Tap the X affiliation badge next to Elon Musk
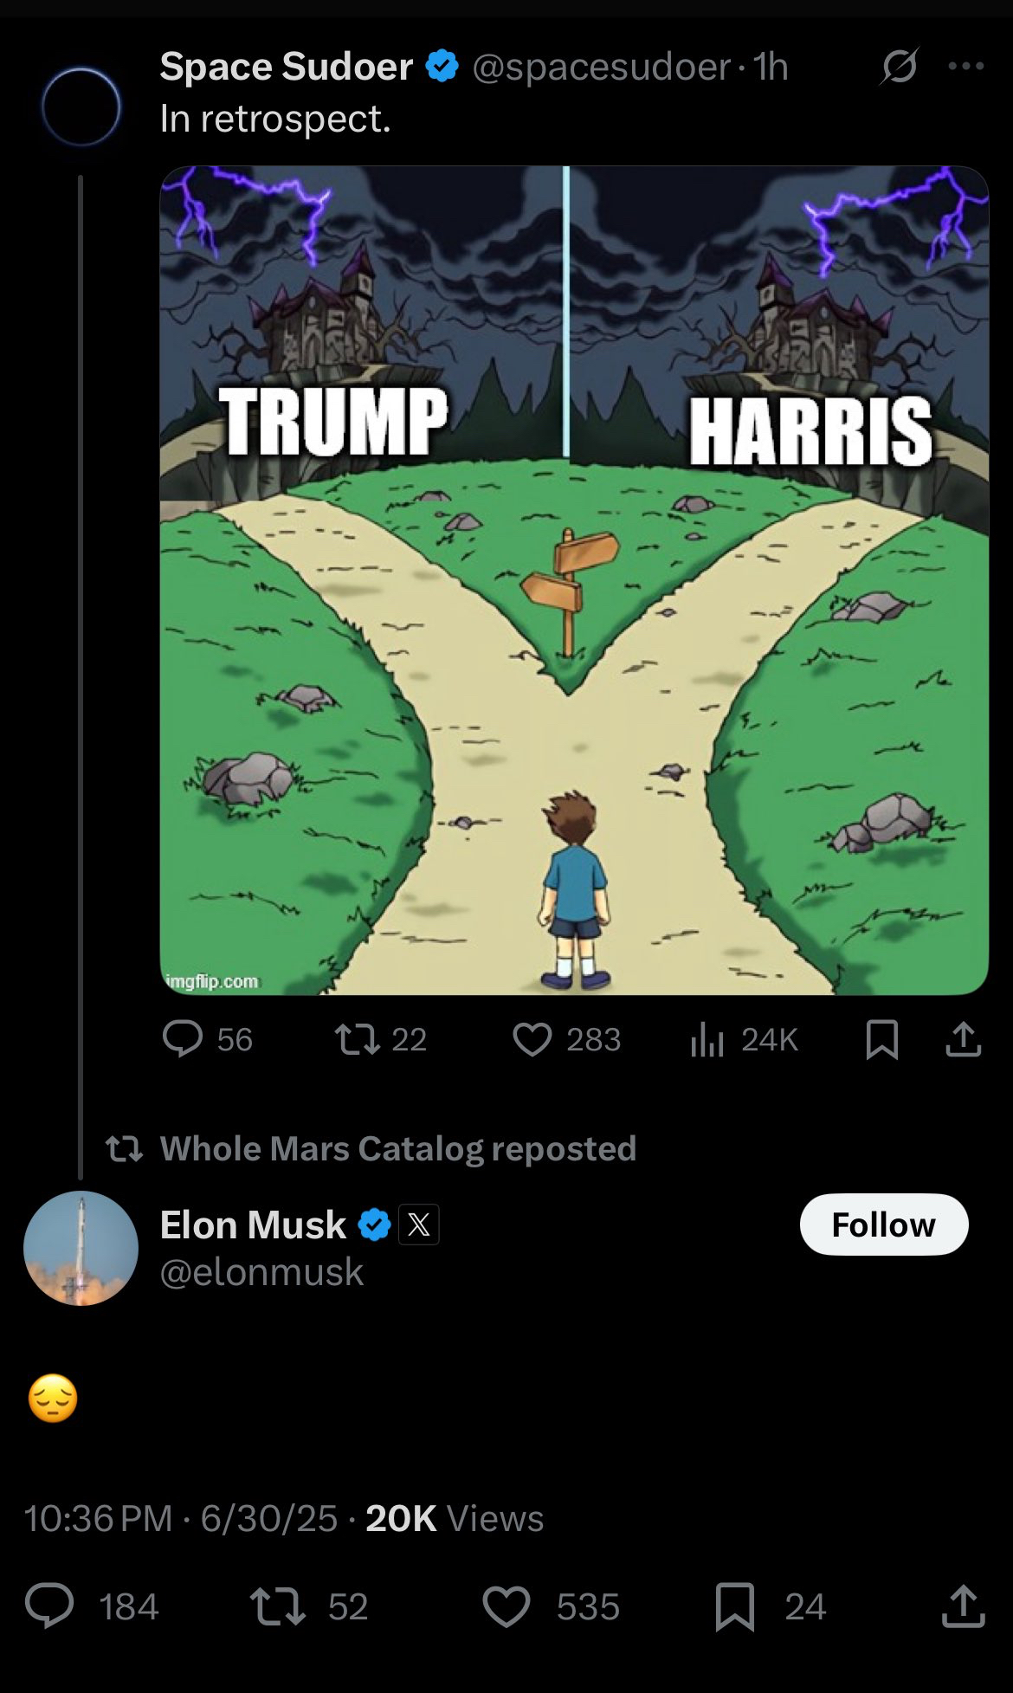 tap(419, 1225)
